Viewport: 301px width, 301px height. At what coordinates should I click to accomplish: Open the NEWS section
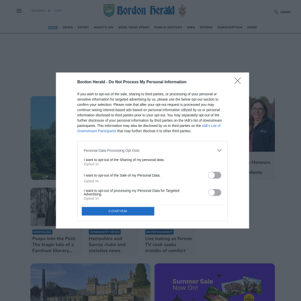[68, 27]
